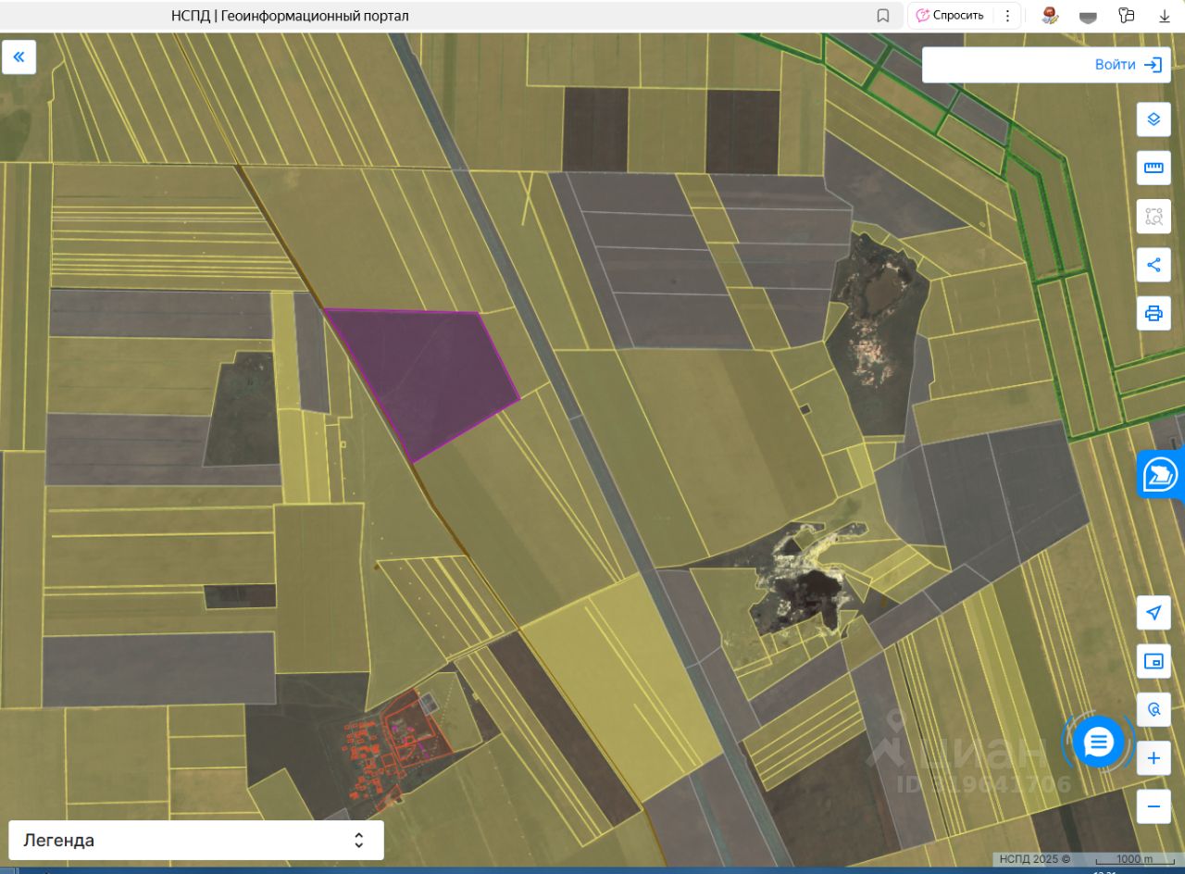
Task: Open the browser extensions icon
Action: pos(1127,16)
